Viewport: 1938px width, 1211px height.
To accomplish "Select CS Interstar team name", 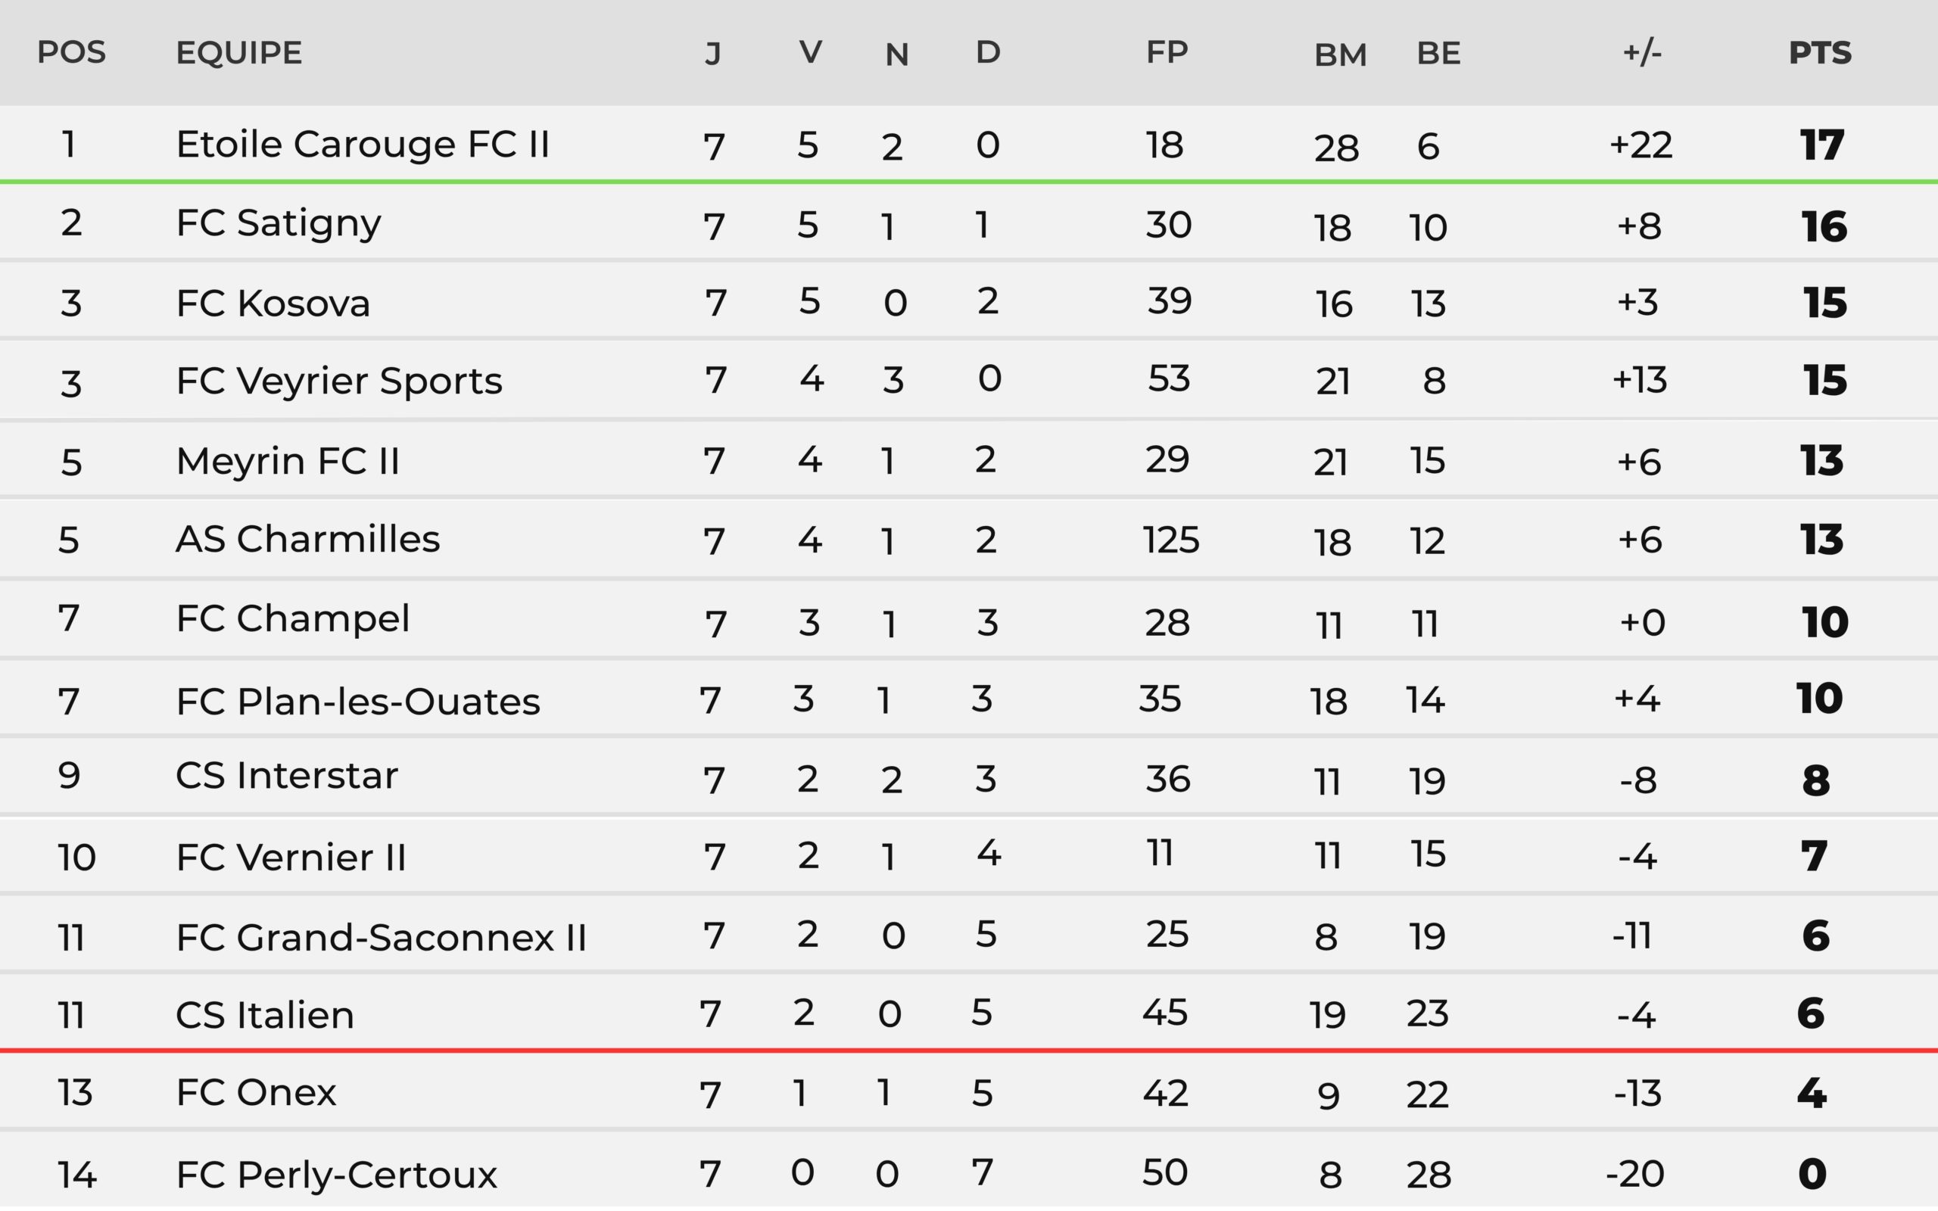I will 286,776.
